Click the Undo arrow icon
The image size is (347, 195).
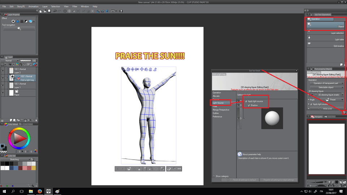point(55,11)
